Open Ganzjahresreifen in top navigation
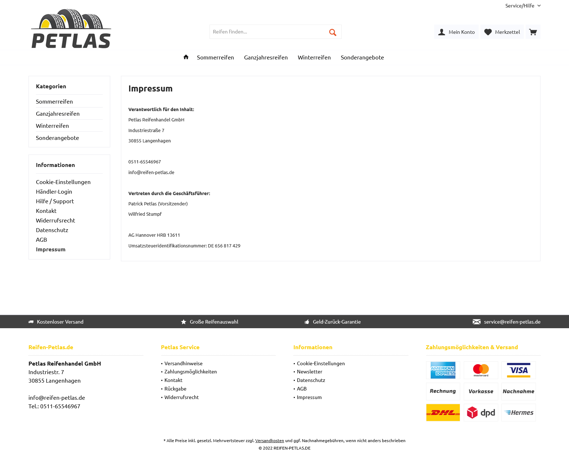569x472 pixels. [266, 57]
